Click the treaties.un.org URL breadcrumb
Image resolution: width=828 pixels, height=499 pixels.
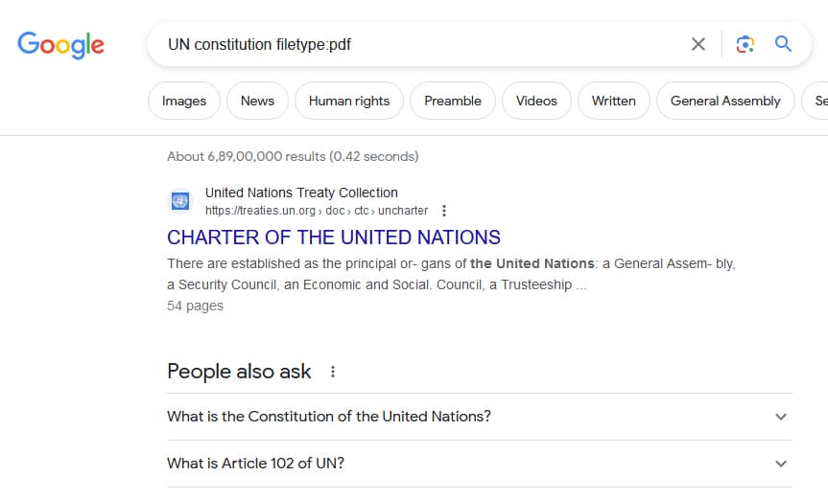coord(317,211)
